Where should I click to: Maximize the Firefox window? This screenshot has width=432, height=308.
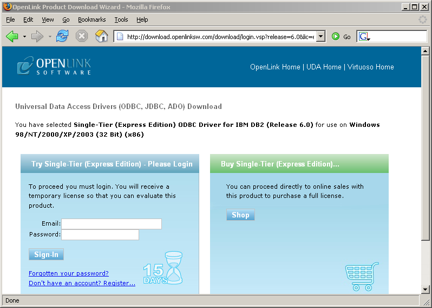(414, 7)
